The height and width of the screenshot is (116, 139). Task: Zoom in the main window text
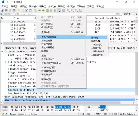click(x=68, y=10)
